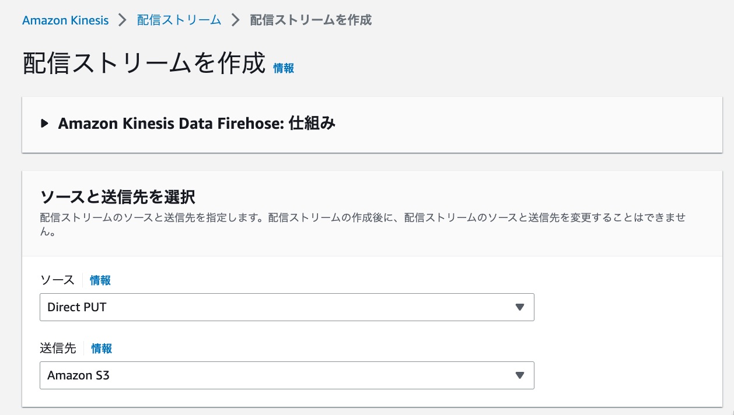The width and height of the screenshot is (734, 415).
Task: Navigate to Amazon Kinesis via breadcrumb
Action: tap(65, 20)
